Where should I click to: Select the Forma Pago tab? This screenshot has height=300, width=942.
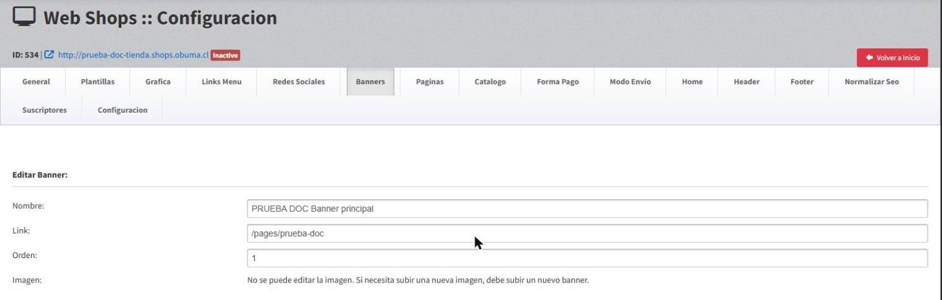point(557,82)
